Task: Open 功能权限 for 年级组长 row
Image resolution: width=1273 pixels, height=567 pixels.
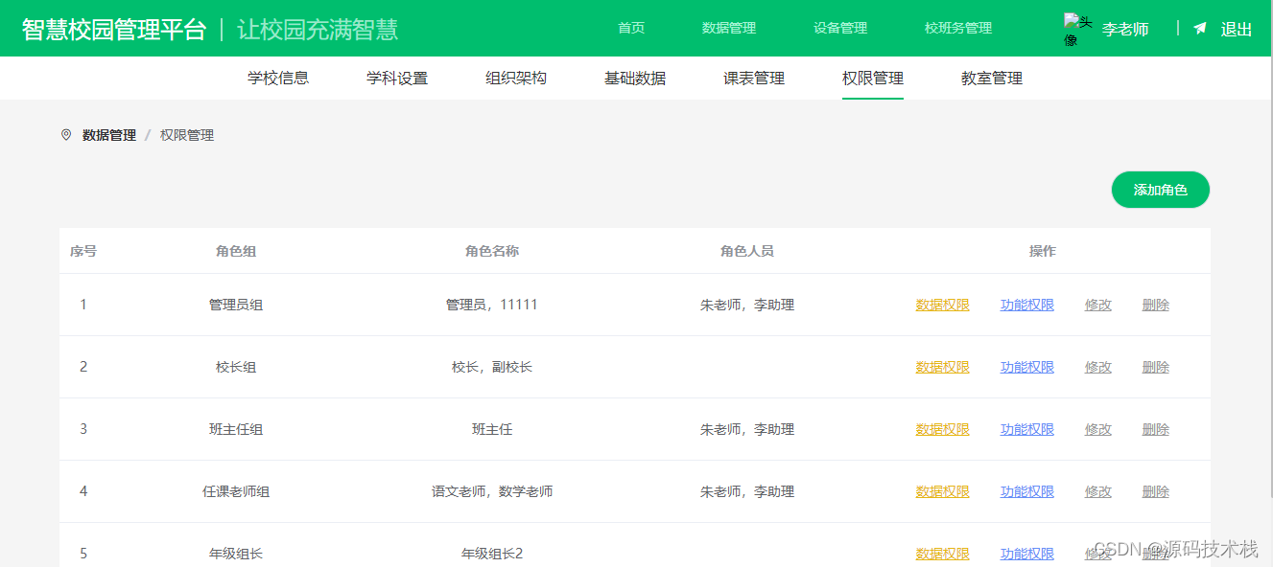Action: (1027, 554)
